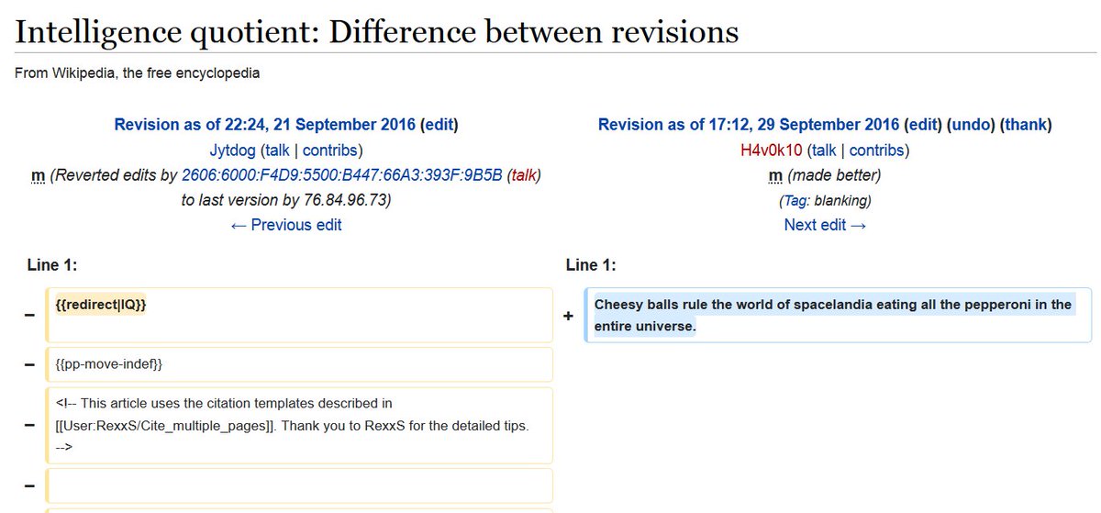Click 'From Wikipedia, the free encyclopedia' text
The image size is (1101, 513).
(x=137, y=72)
